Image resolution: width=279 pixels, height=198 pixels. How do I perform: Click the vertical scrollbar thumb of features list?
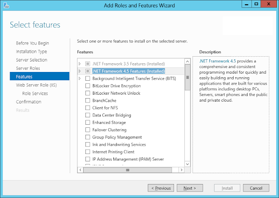[187, 77]
